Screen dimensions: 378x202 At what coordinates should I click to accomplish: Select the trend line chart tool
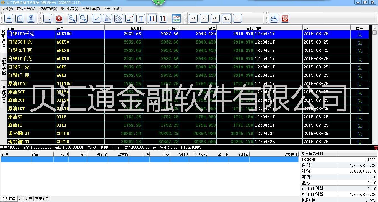point(97,19)
